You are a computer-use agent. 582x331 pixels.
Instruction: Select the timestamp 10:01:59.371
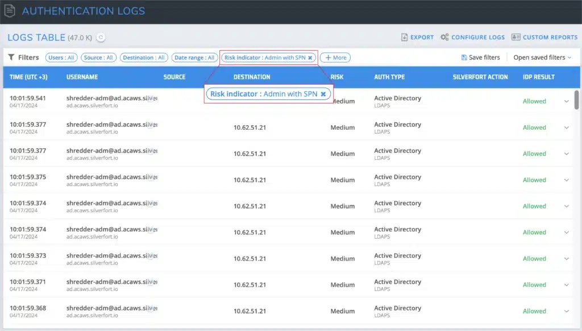(x=28, y=282)
